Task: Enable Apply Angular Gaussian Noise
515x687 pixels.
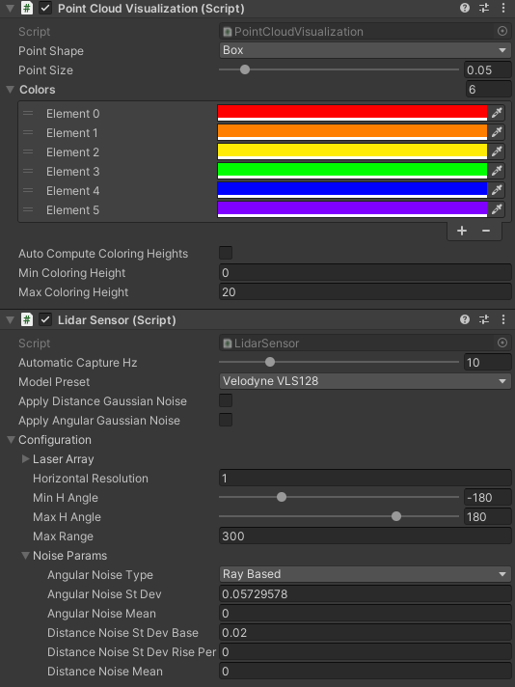Action: pyautogui.click(x=226, y=420)
